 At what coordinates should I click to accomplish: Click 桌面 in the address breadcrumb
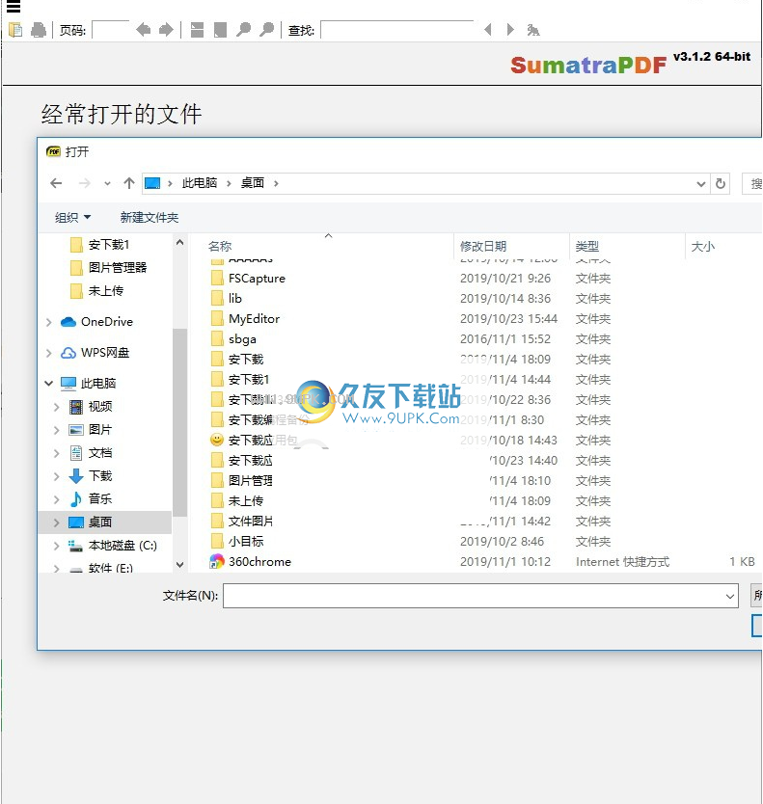click(253, 183)
